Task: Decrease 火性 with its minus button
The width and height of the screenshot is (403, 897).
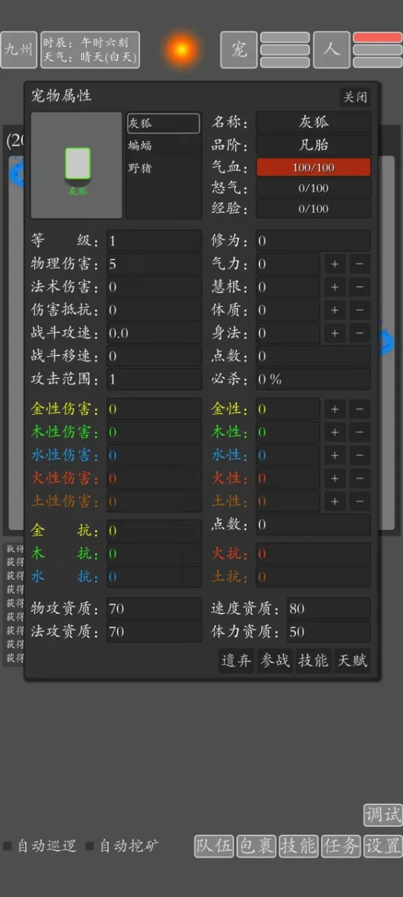Action: point(359,479)
